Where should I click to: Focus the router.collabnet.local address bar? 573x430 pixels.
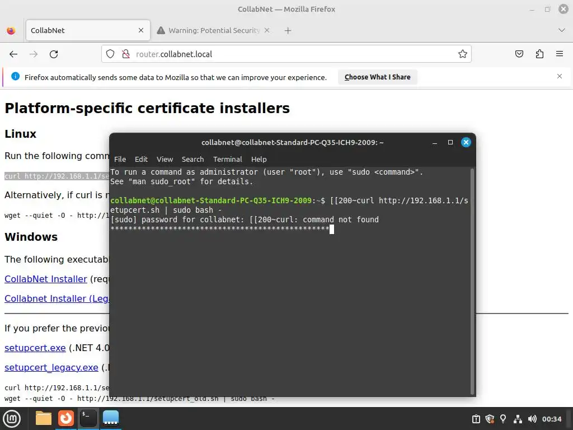(x=286, y=54)
